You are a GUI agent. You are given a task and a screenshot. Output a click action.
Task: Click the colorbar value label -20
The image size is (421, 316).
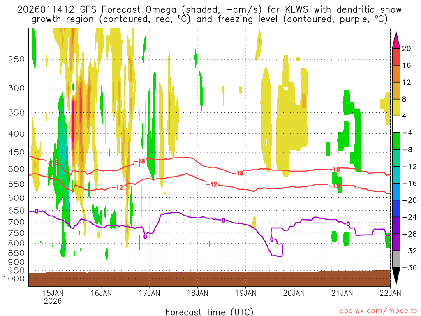pyautogui.click(x=409, y=200)
